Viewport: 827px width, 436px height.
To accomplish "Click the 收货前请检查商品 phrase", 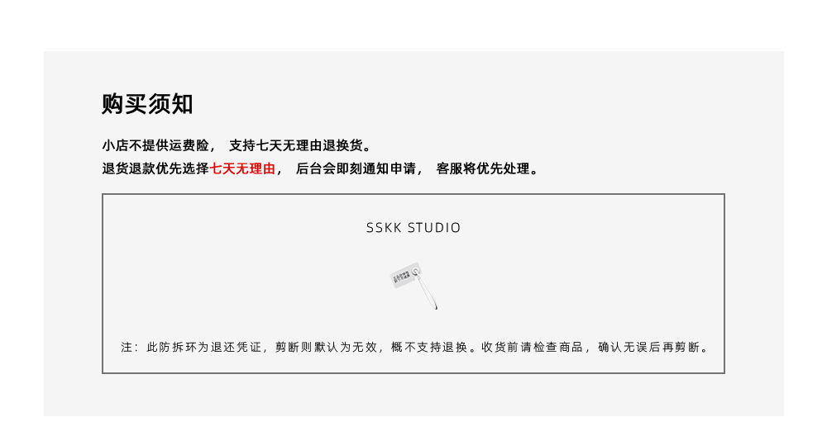I will tap(532, 347).
